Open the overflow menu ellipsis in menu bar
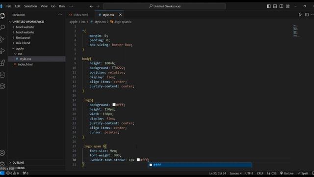 (71, 6)
